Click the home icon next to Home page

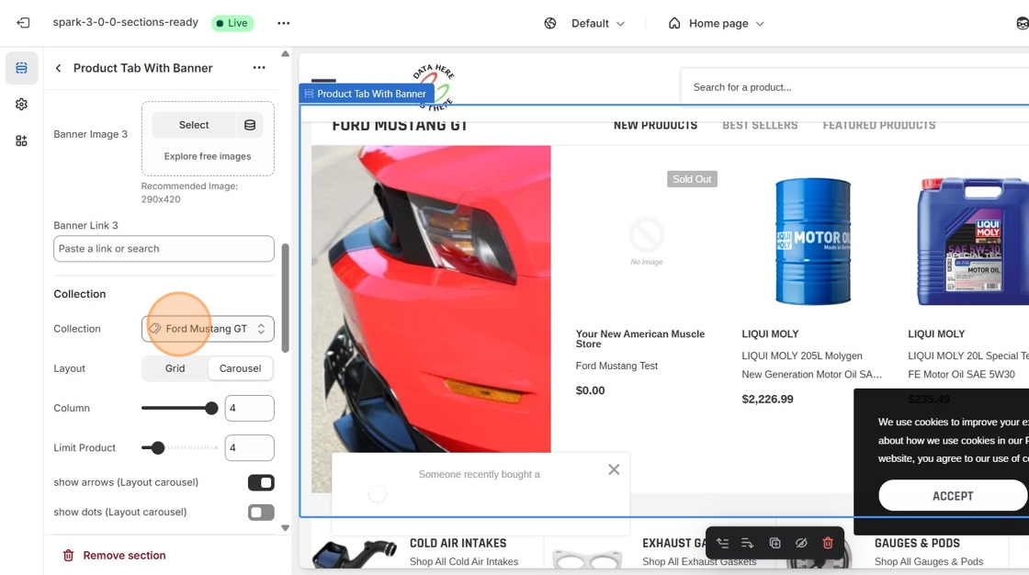pos(674,24)
